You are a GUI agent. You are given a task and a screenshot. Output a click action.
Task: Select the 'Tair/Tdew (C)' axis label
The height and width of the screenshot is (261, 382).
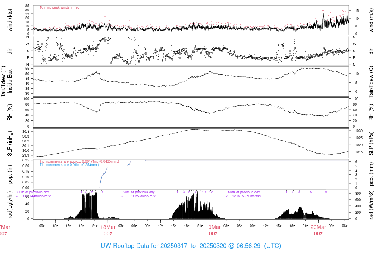(371, 82)
